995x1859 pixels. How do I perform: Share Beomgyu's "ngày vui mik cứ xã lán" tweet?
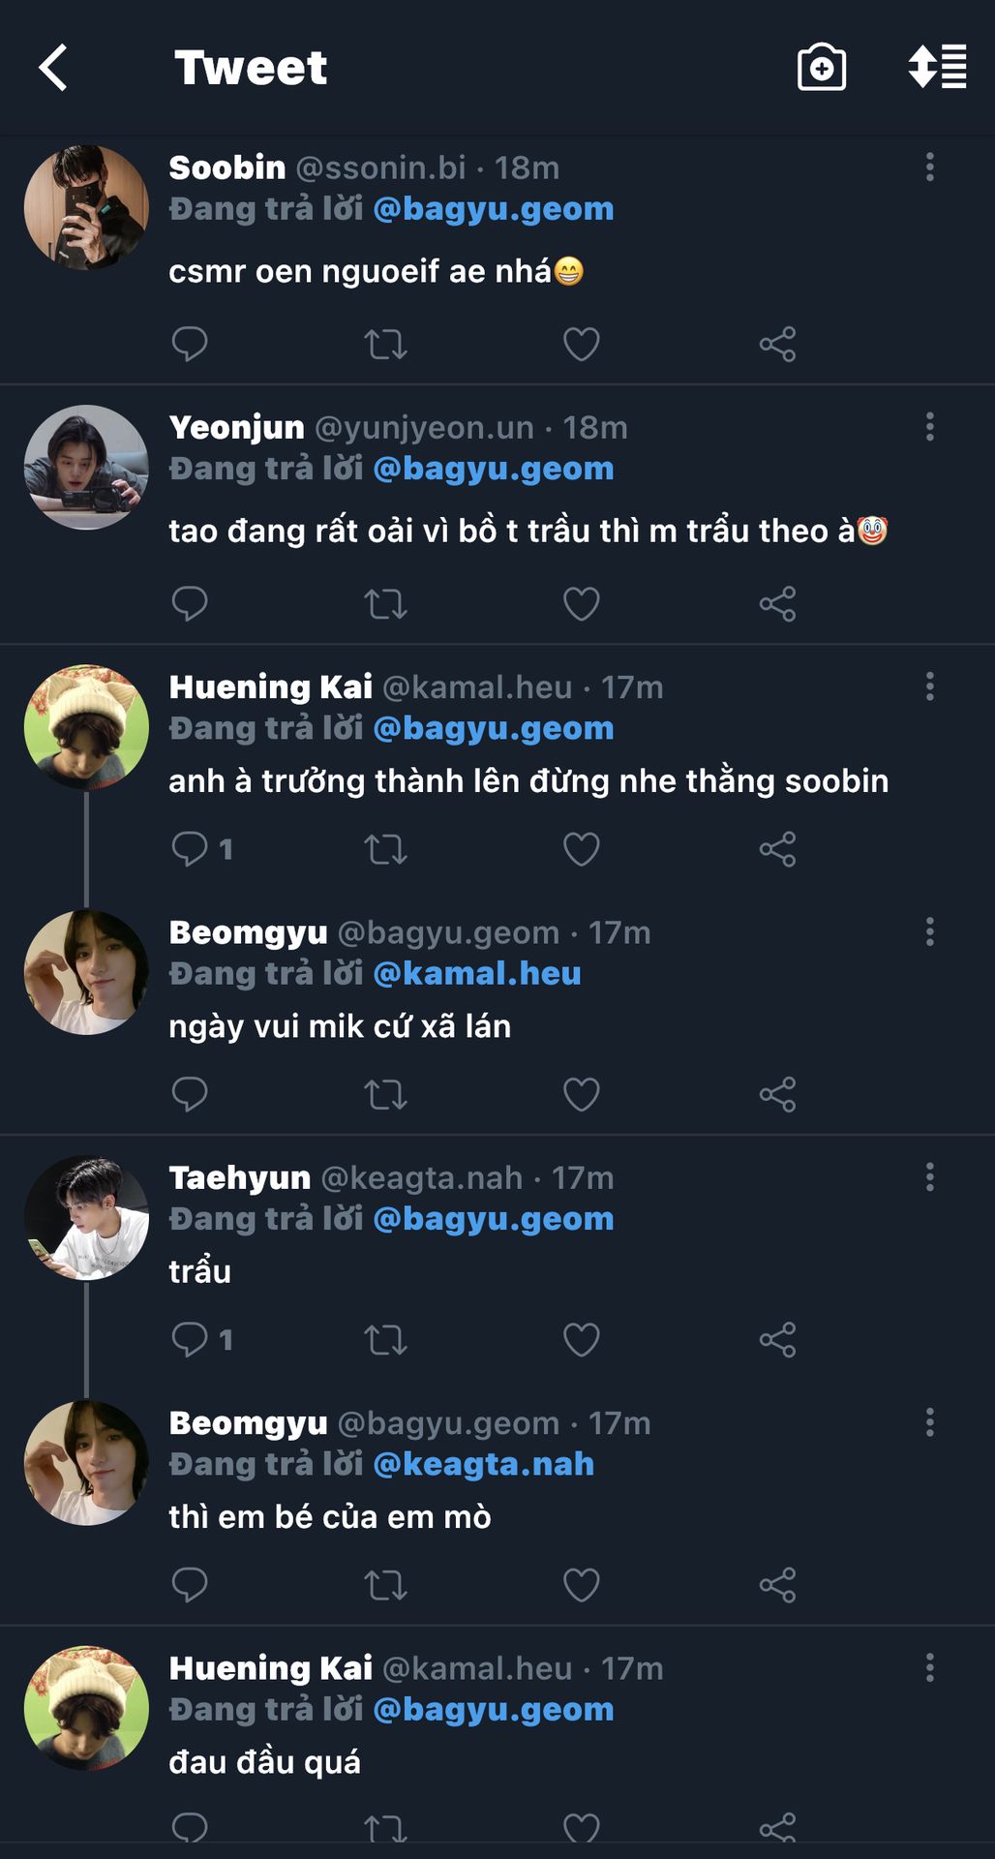pos(777,1095)
